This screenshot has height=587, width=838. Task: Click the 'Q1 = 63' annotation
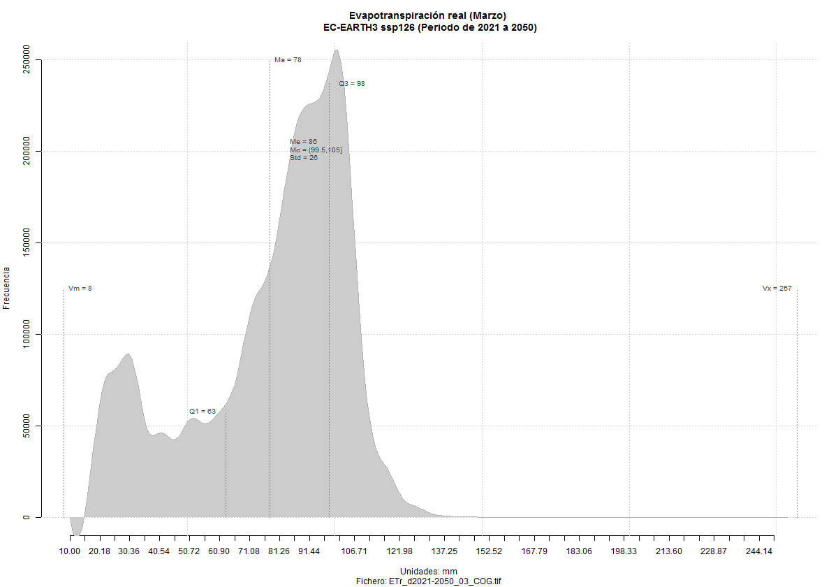203,411
